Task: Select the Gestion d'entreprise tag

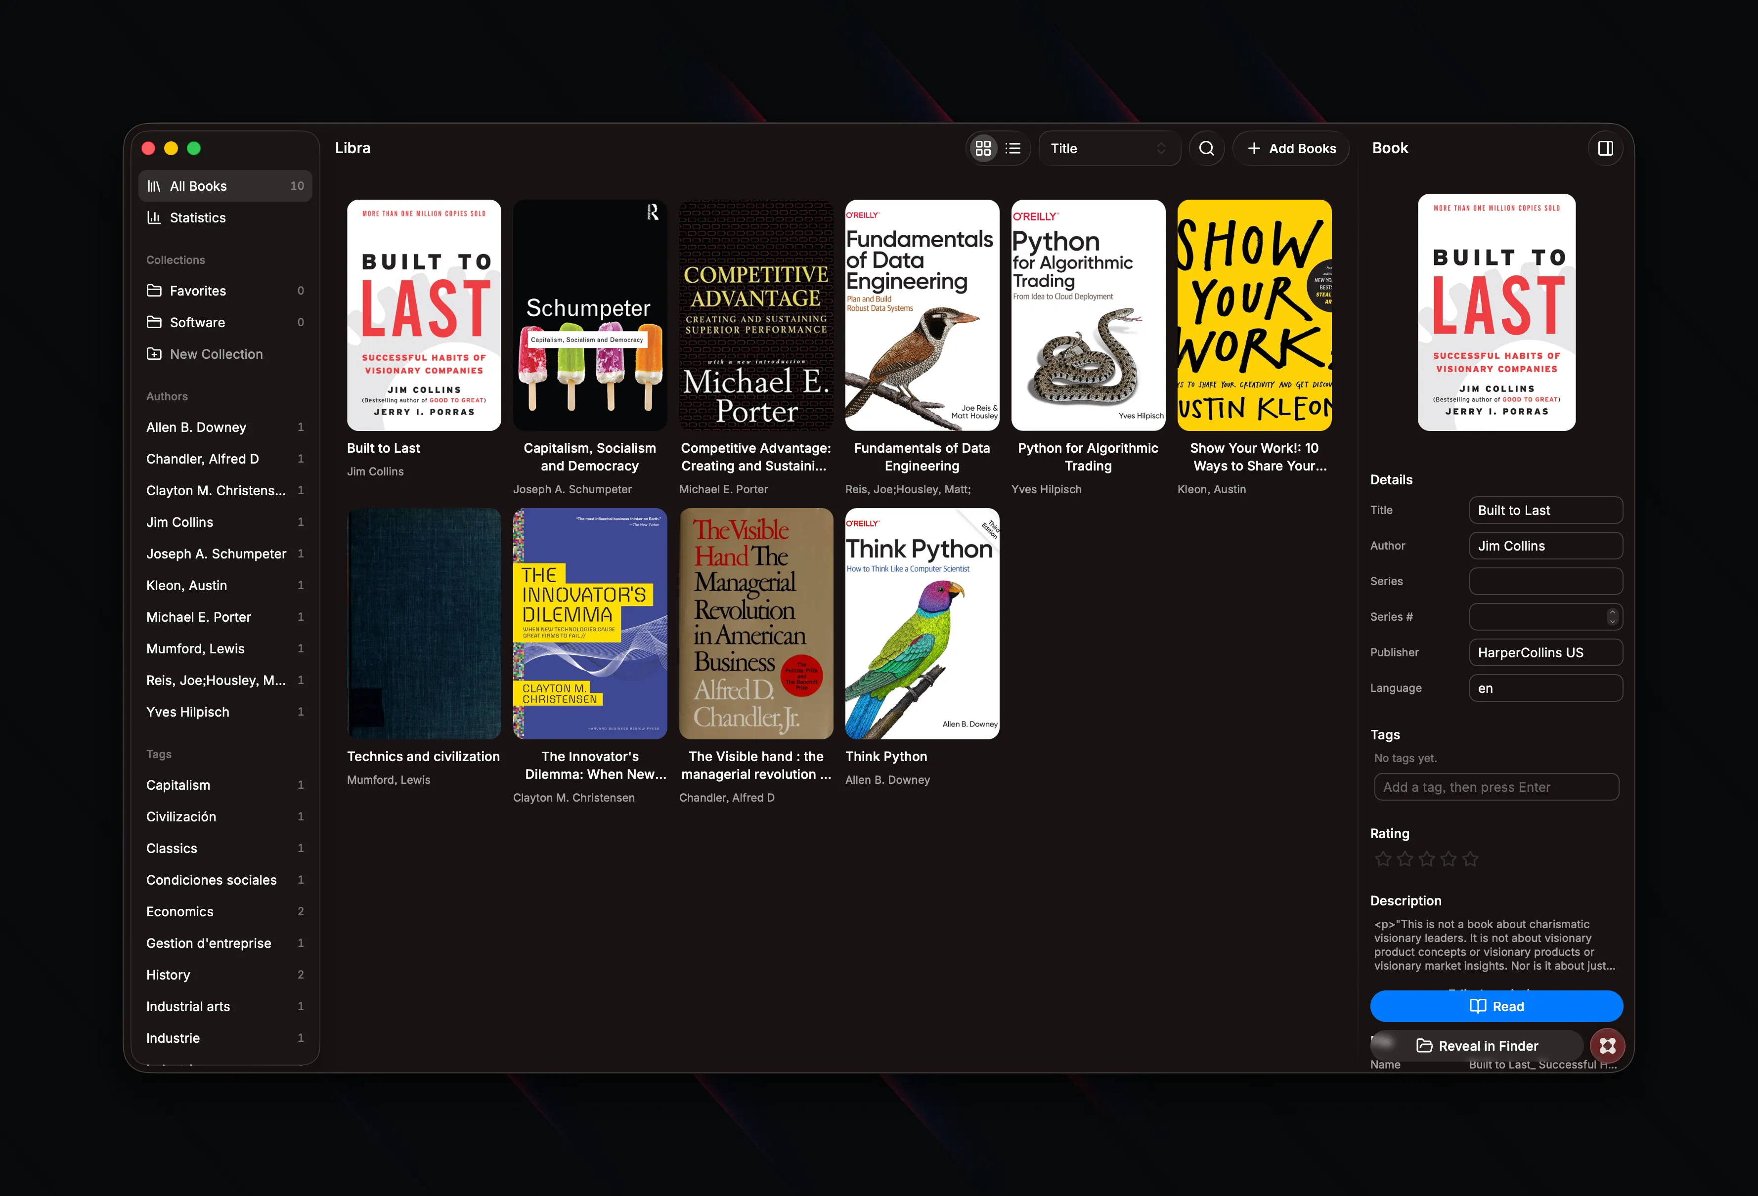Action: tap(225, 943)
